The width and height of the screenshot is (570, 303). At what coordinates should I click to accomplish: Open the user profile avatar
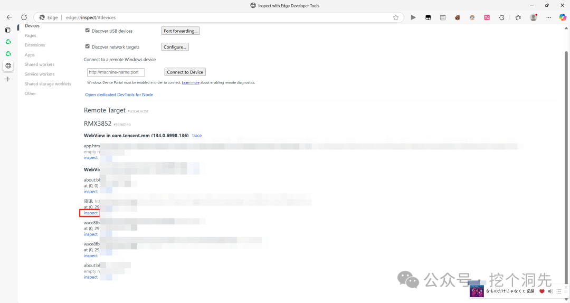tap(533, 17)
